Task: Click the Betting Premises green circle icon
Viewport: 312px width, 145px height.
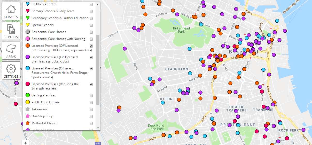Action: (x=28, y=95)
